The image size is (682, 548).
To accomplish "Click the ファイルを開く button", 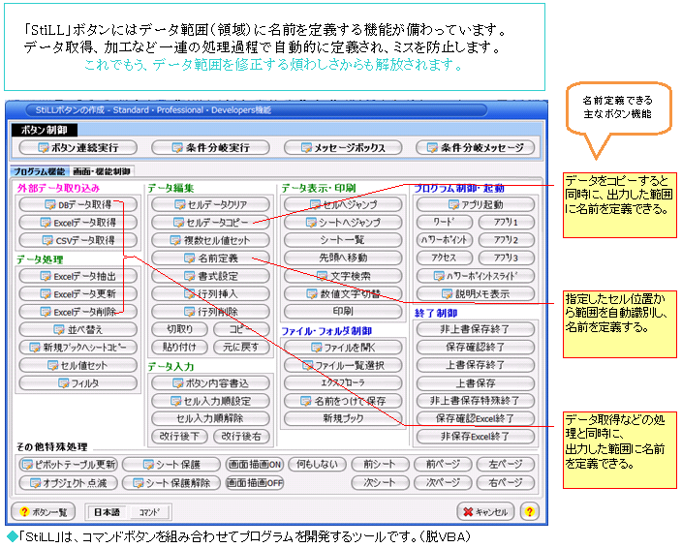I will [343, 348].
